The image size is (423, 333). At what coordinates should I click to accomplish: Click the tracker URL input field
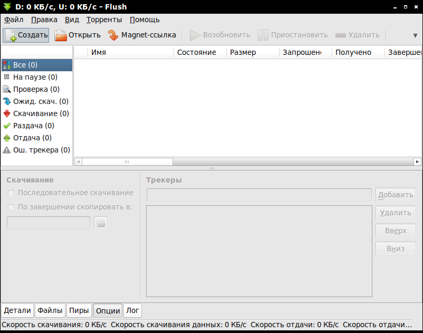coord(259,195)
